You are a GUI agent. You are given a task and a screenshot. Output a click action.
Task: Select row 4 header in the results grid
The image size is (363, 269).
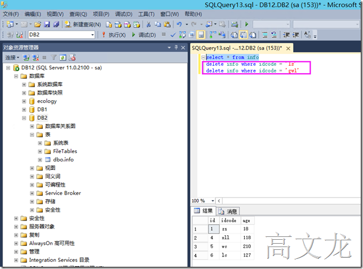200,255
